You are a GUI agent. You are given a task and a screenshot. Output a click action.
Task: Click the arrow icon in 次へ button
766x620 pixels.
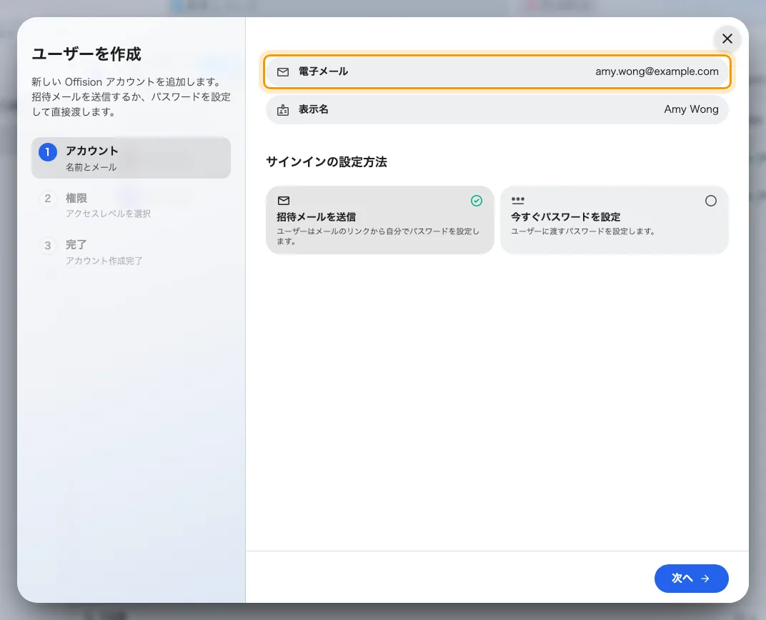[705, 579]
